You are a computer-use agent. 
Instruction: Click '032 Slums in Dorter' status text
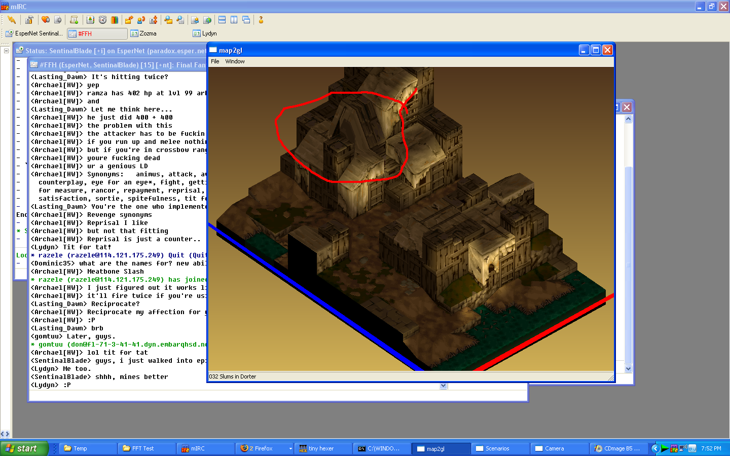click(x=233, y=376)
